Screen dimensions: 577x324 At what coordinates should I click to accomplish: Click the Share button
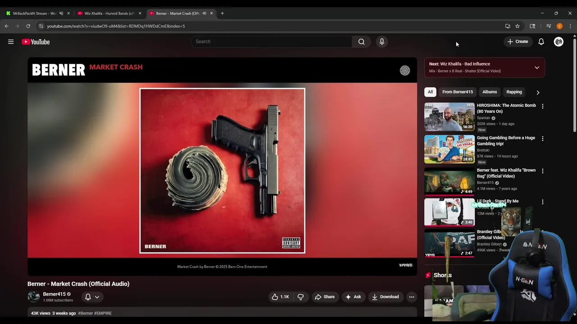coord(325,297)
